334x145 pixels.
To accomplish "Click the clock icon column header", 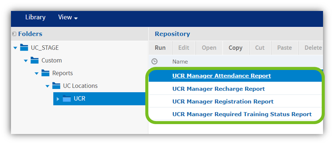I will coord(154,61).
